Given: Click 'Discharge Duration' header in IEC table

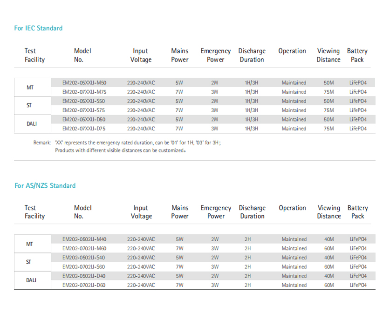Looking at the screenshot, I should (x=252, y=55).
